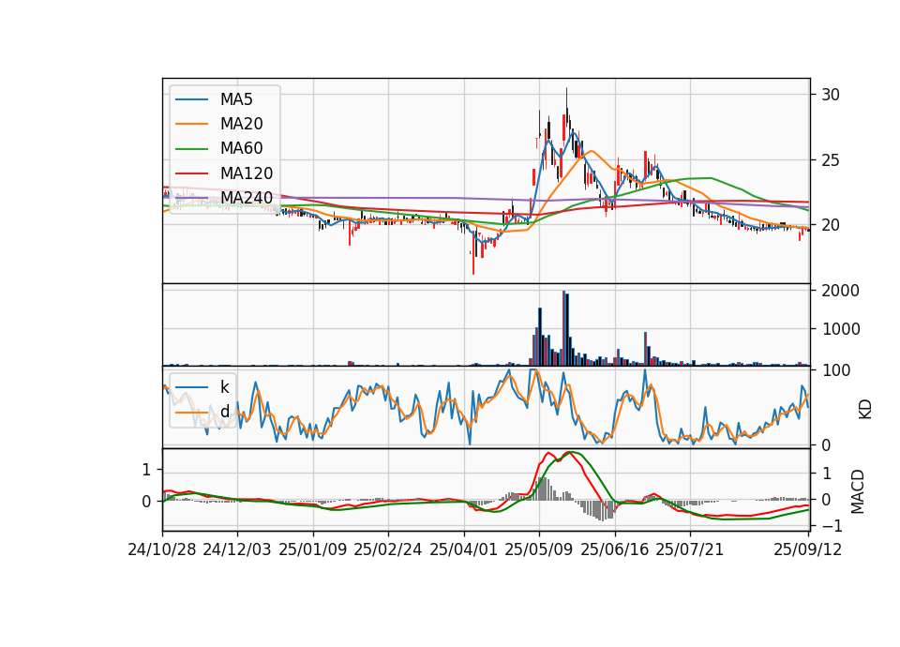Click the orange MA20 legend line sample
This screenshot has height=647, width=900.
tap(191, 124)
